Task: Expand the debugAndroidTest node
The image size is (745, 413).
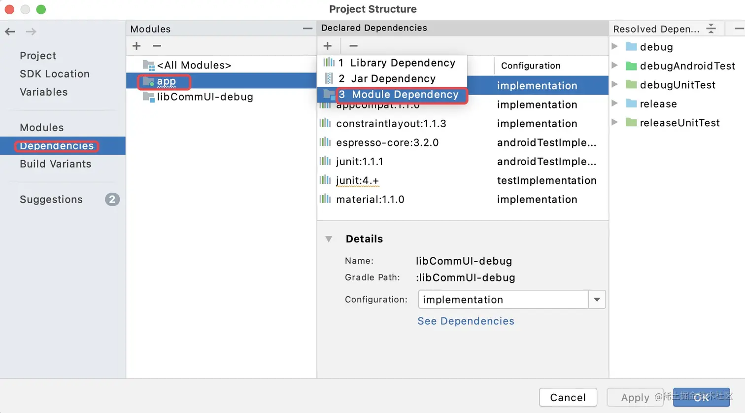Action: tap(615, 66)
